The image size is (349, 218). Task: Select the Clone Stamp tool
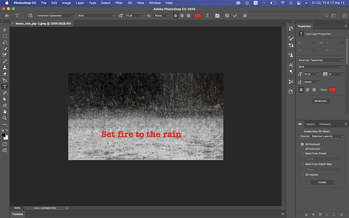pos(5,68)
